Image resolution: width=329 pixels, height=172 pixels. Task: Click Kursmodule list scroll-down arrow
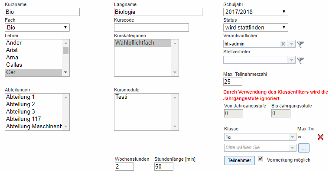click(x=175, y=127)
